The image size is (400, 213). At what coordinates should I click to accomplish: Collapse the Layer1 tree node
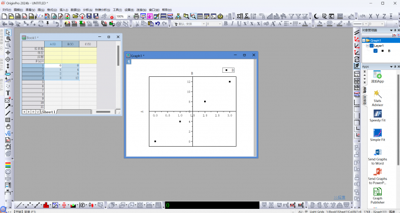[367, 46]
